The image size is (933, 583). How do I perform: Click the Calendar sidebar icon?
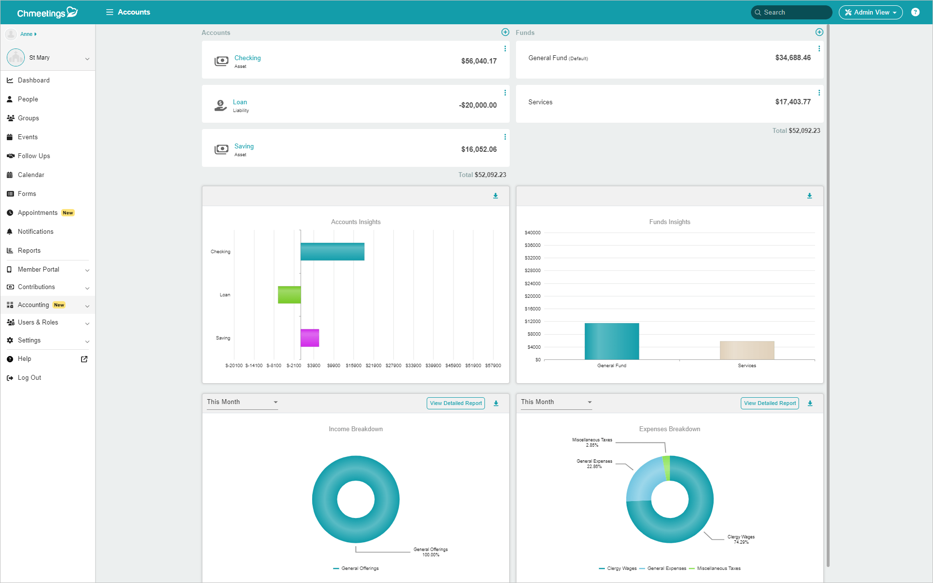[10, 175]
